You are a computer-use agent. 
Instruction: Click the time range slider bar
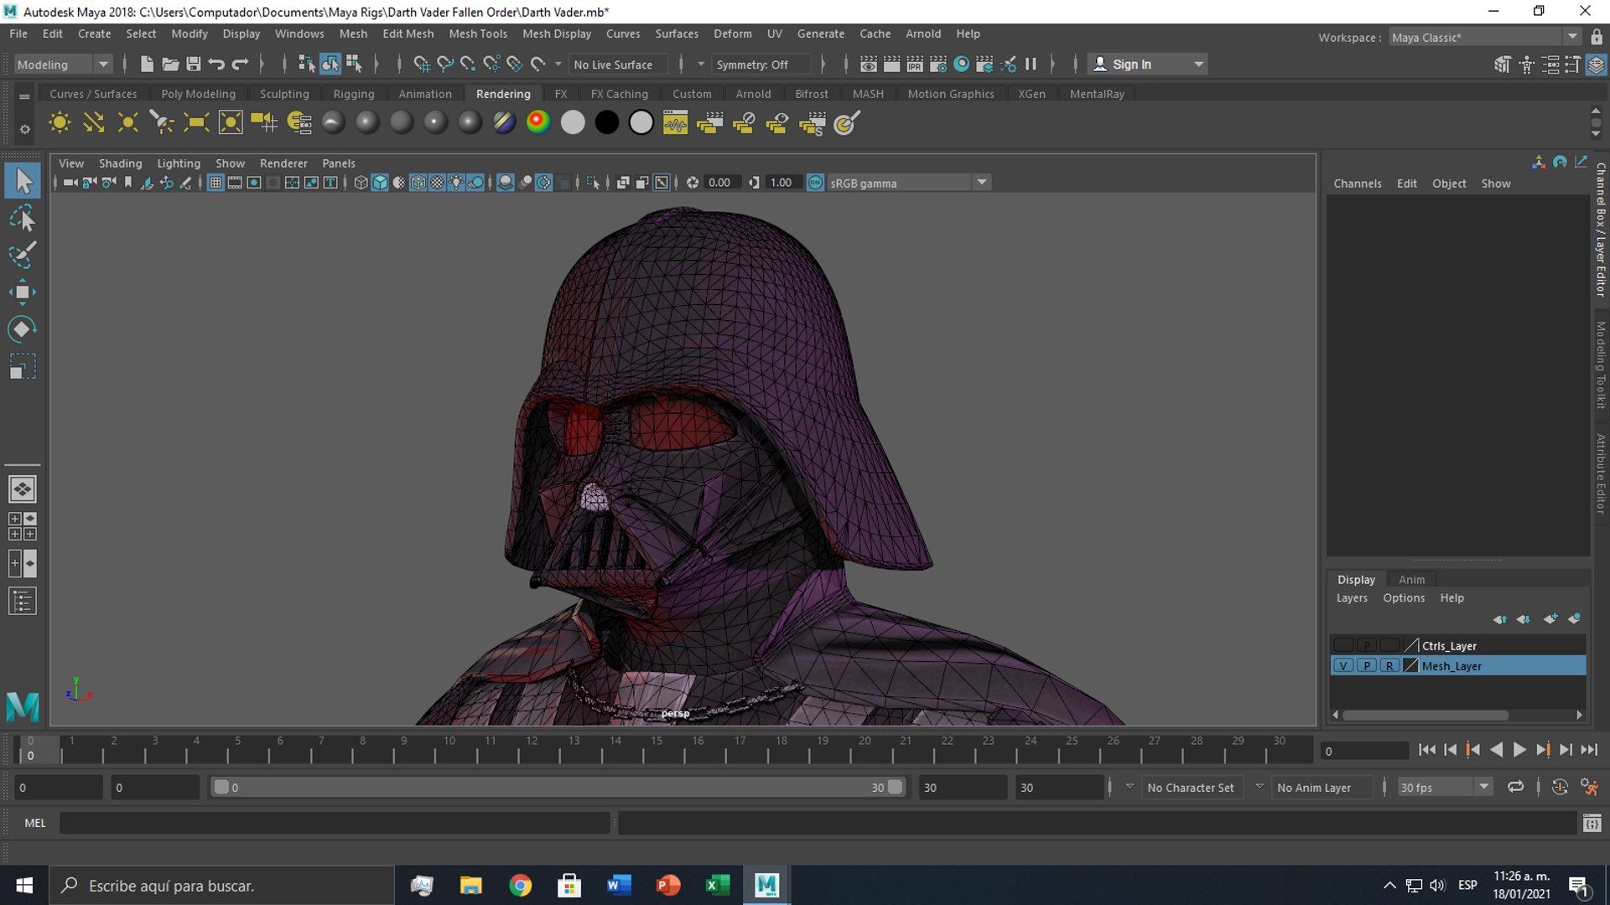pyautogui.click(x=557, y=787)
